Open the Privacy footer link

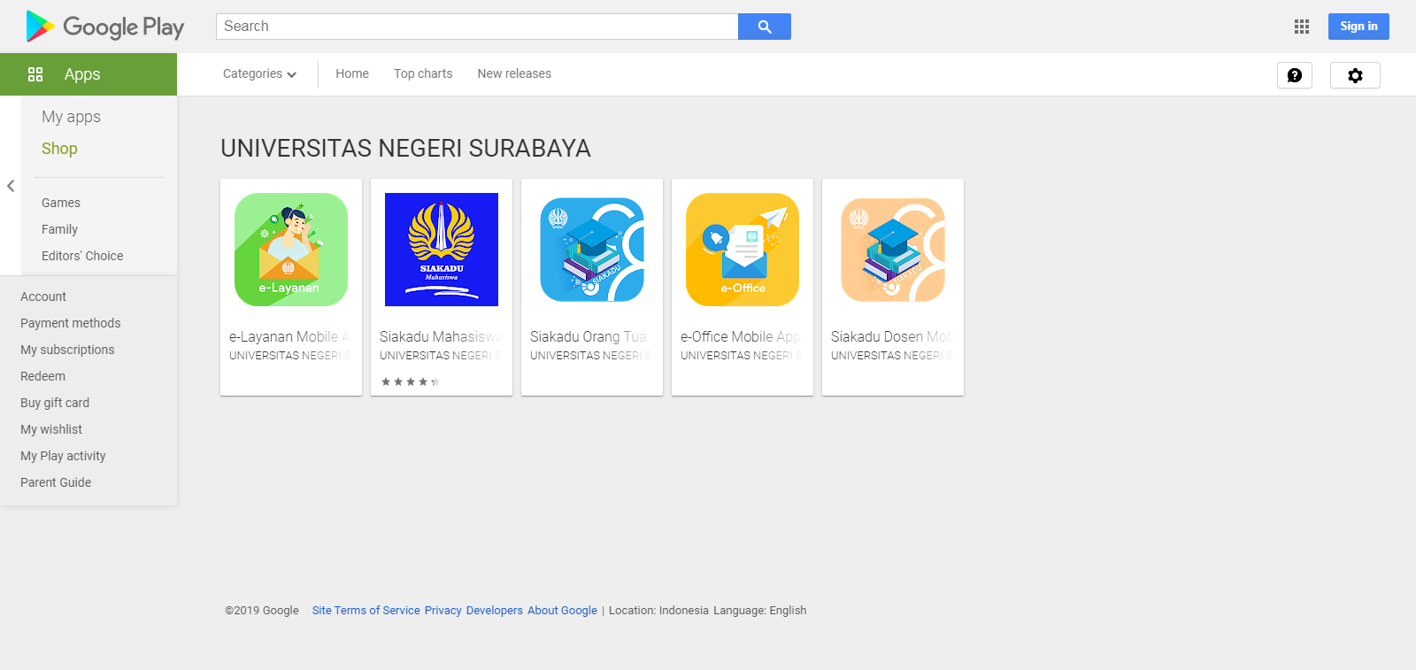pyautogui.click(x=443, y=611)
